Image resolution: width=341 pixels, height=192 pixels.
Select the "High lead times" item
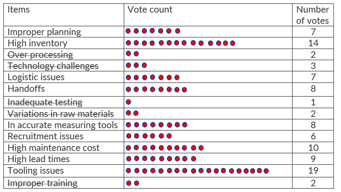click(39, 159)
